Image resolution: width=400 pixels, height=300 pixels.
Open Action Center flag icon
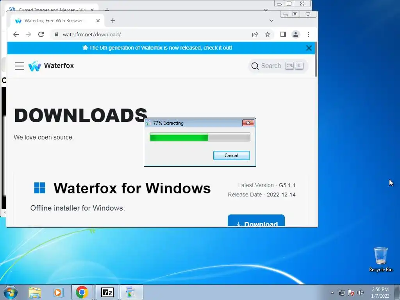pos(351,293)
